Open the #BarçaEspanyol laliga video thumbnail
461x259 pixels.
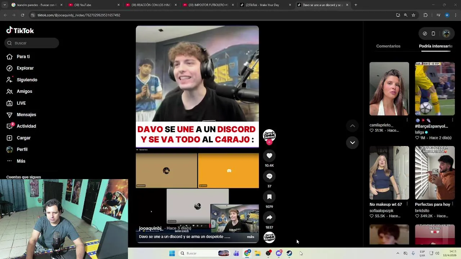(435, 89)
